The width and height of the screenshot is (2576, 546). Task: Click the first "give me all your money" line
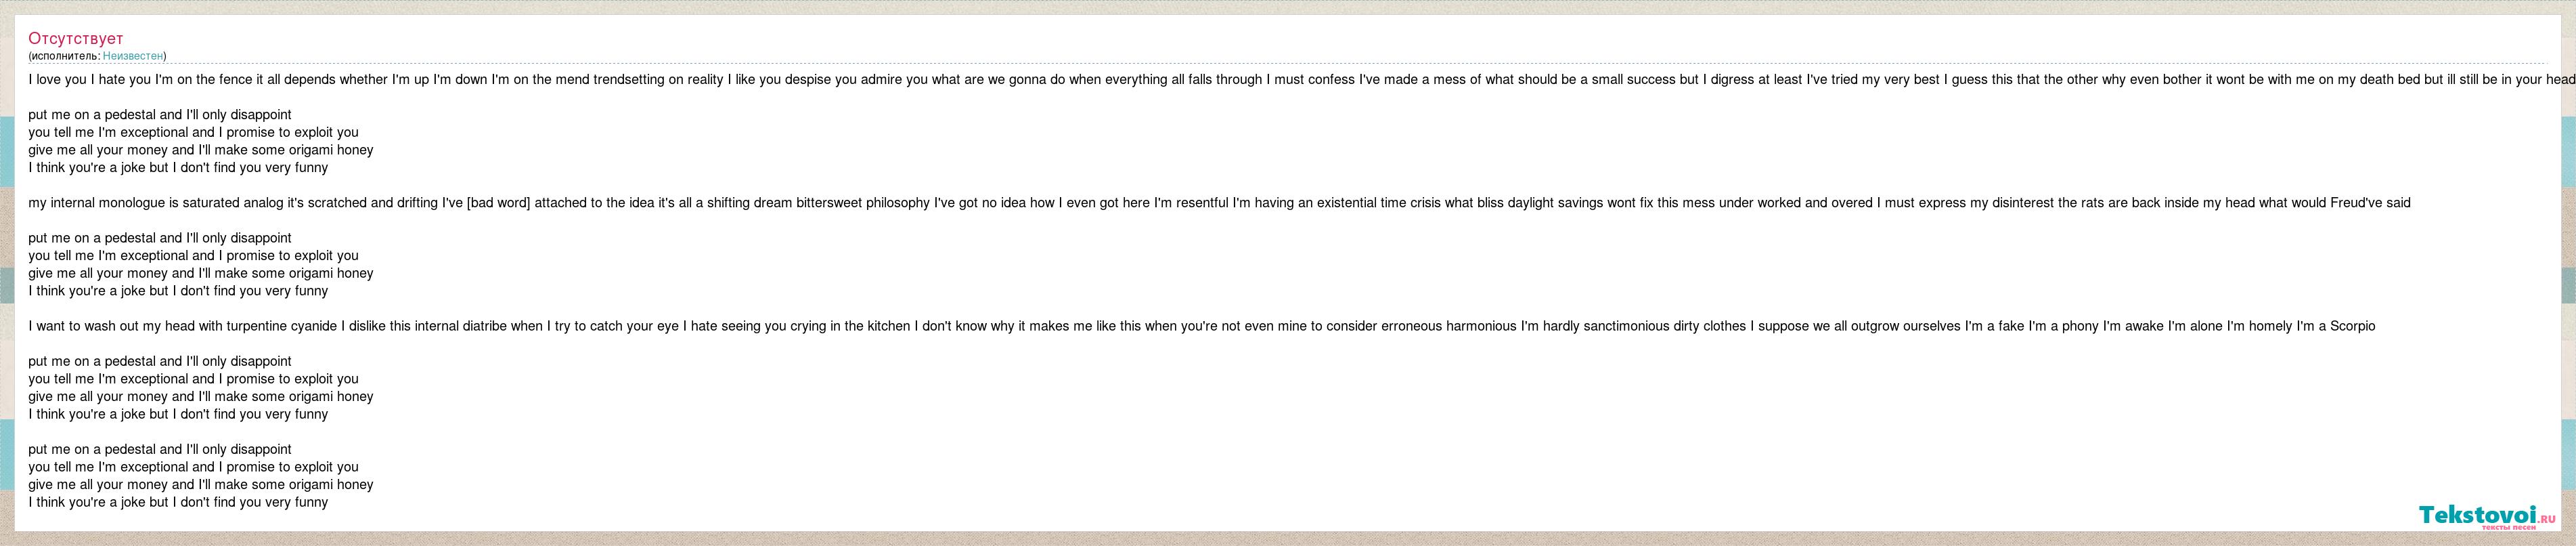coord(201,150)
